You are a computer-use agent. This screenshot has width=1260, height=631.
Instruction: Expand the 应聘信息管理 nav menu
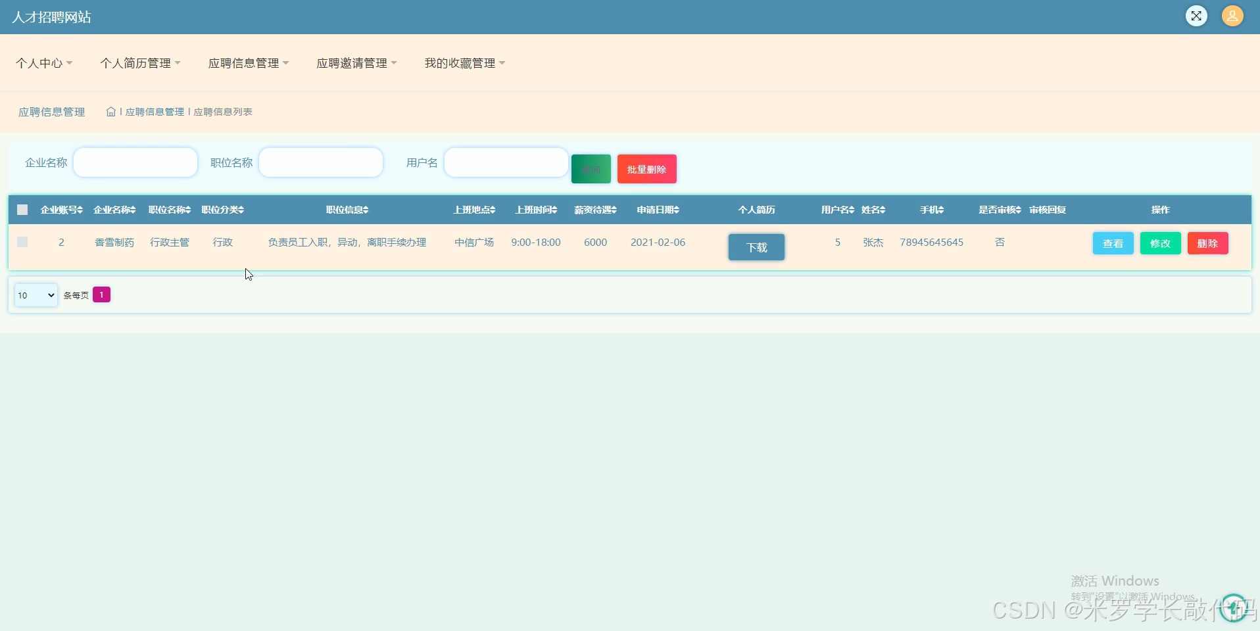[x=249, y=63]
